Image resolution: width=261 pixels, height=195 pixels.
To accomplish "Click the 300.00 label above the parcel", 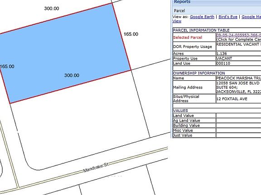I will point(52,9).
